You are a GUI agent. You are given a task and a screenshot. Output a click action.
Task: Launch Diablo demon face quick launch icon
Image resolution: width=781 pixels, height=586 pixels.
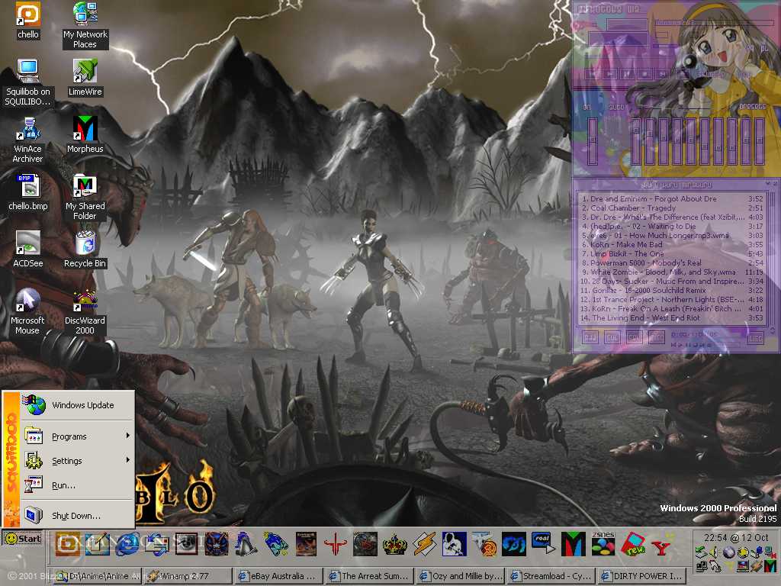click(x=217, y=543)
